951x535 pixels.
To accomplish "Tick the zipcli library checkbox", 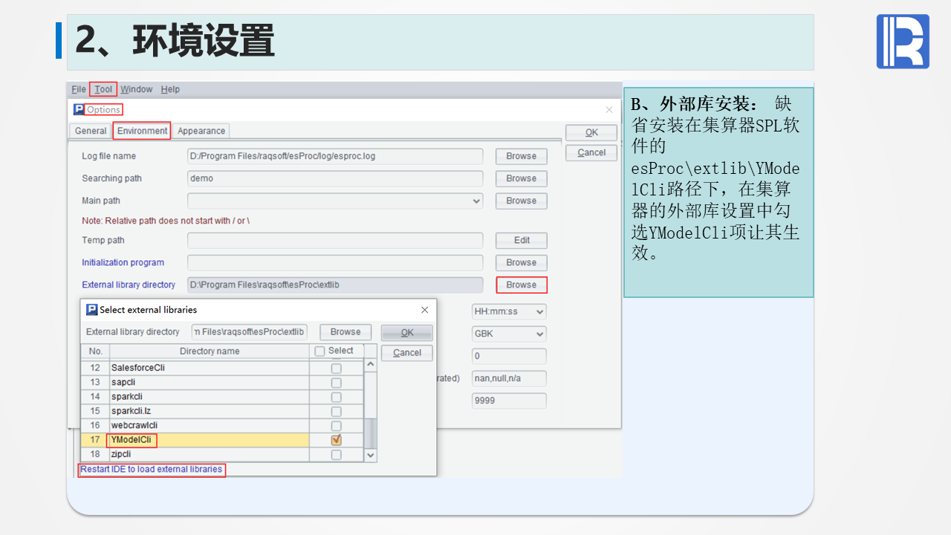I will [337, 454].
